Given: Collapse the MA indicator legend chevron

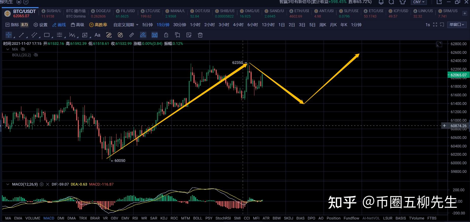Looking at the screenshot, I should (x=8, y=49).
